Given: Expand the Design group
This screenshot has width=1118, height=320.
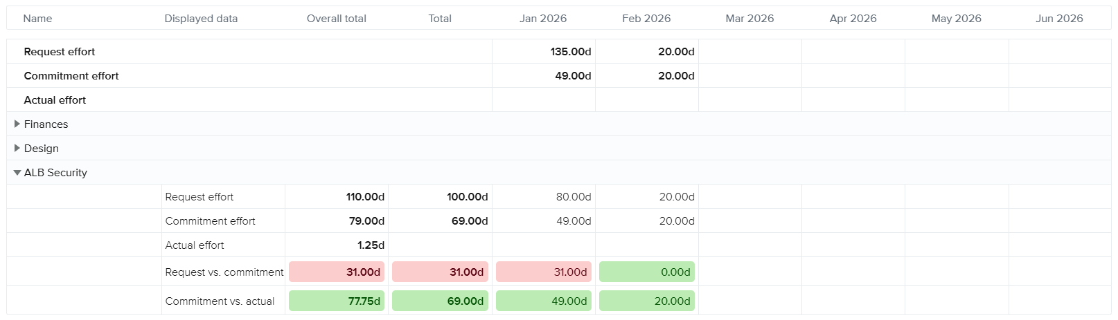Looking at the screenshot, I should point(17,149).
